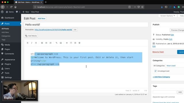Open browser downloads panel
The height and width of the screenshot is (103, 184).
pyautogui.click(x=162, y=7)
